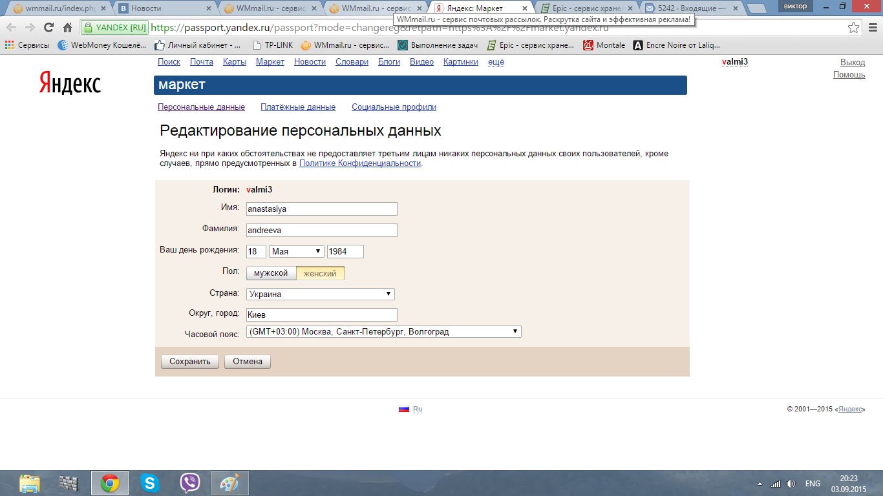Screen dimensions: 883x496
Task: Click the Chrome home icon
Action: coord(67,28)
